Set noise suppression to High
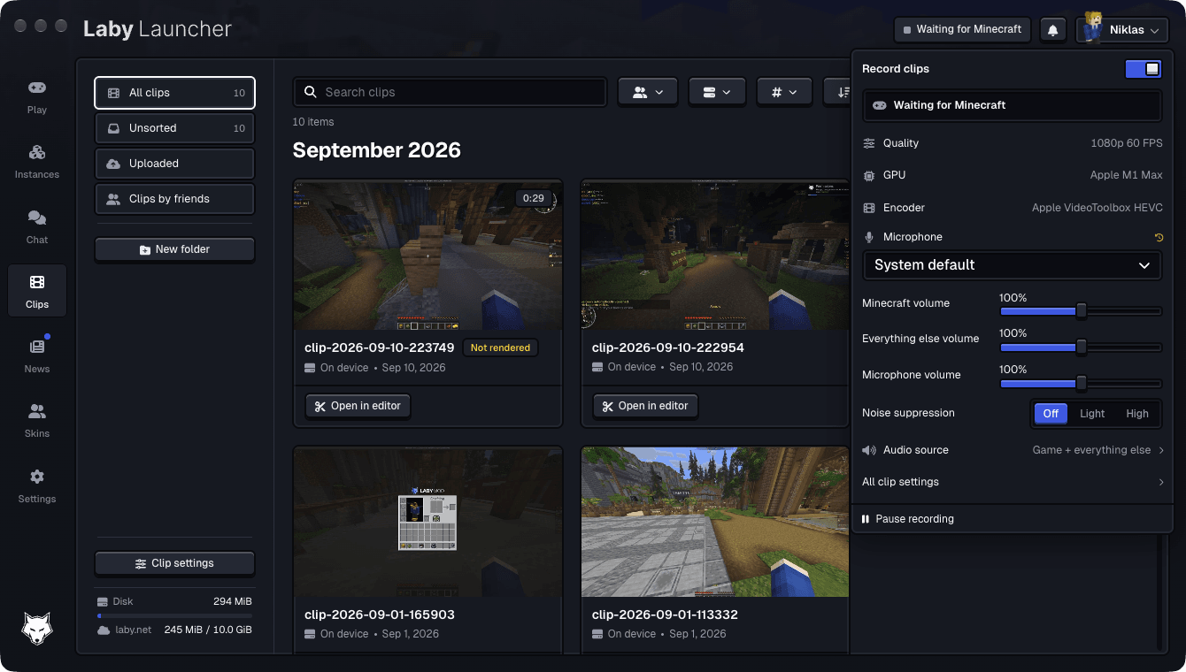Screen dimensions: 1186x672 coord(1137,414)
